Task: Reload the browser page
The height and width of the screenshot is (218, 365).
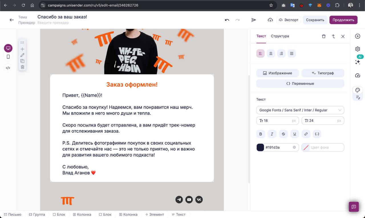Action: tap(23, 5)
